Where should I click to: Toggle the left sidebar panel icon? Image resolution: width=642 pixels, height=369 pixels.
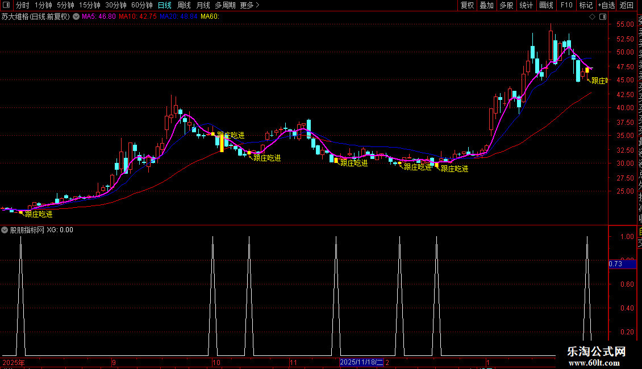(6, 5)
